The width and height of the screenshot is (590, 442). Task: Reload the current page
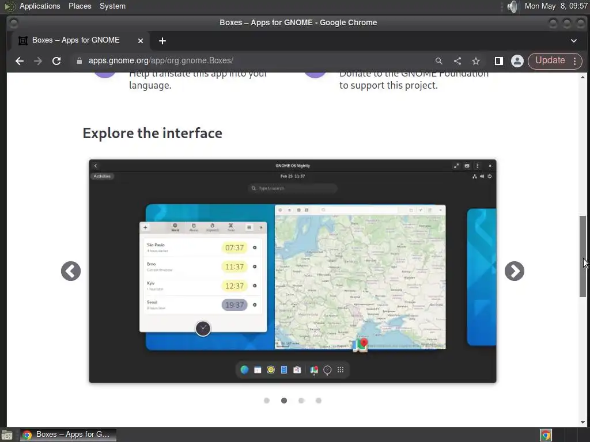(x=56, y=61)
